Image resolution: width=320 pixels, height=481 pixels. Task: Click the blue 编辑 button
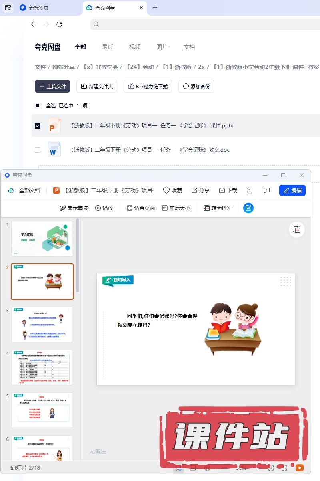pos(292,190)
